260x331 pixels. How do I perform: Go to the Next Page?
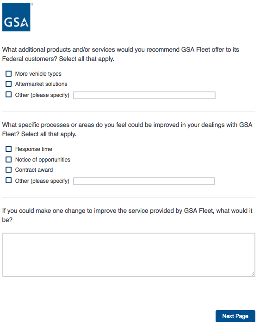235,316
